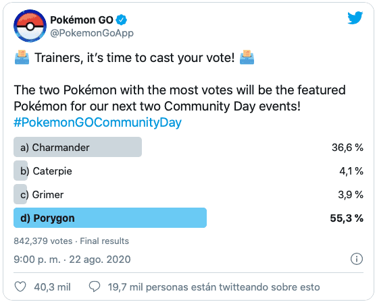Select the Grimer poll option
Viewport: 377px width, 304px height.
[188, 194]
